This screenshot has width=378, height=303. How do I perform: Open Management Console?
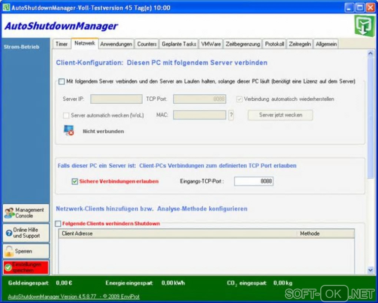click(x=26, y=213)
